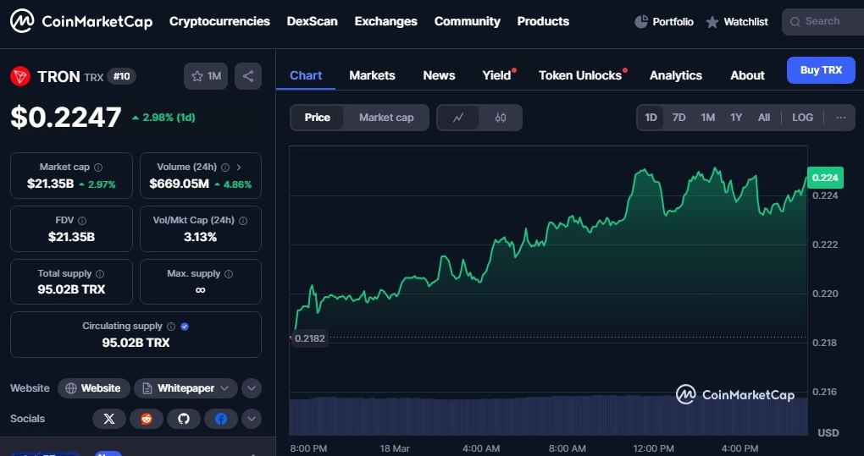Image resolution: width=864 pixels, height=456 pixels.
Task: Open the Portfolio pie icon
Action: pyautogui.click(x=641, y=21)
